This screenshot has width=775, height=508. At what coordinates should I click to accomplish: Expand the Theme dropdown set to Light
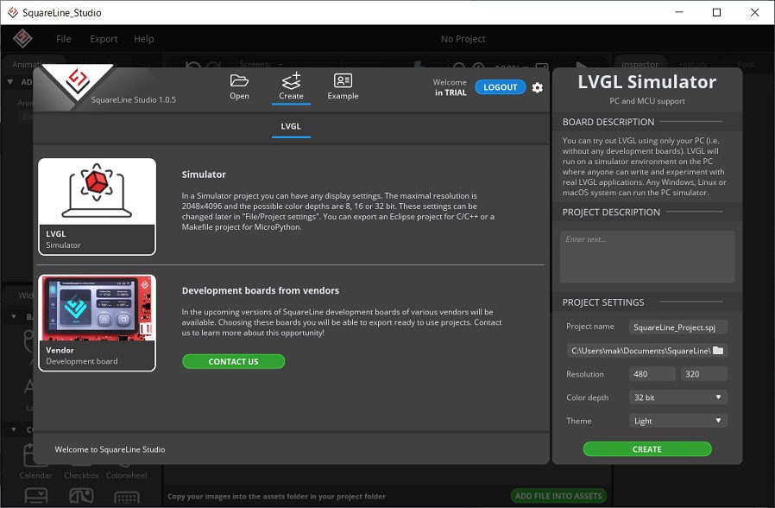[677, 421]
